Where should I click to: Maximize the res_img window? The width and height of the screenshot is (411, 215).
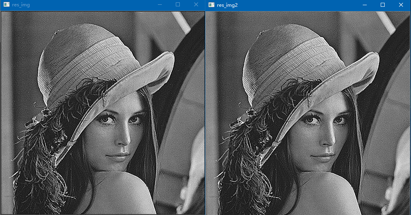[x=178, y=5]
